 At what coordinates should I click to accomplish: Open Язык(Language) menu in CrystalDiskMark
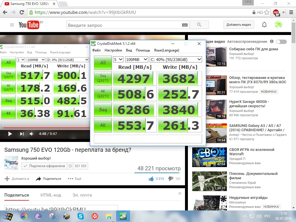[x=166, y=50]
